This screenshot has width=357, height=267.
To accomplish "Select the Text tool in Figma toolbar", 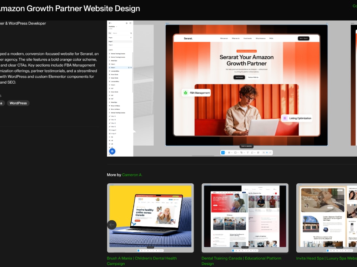I will pos(248,153).
